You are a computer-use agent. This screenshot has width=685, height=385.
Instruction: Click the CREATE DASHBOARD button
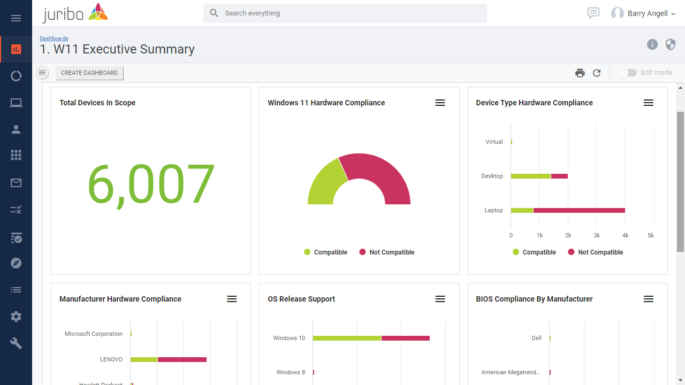point(89,73)
